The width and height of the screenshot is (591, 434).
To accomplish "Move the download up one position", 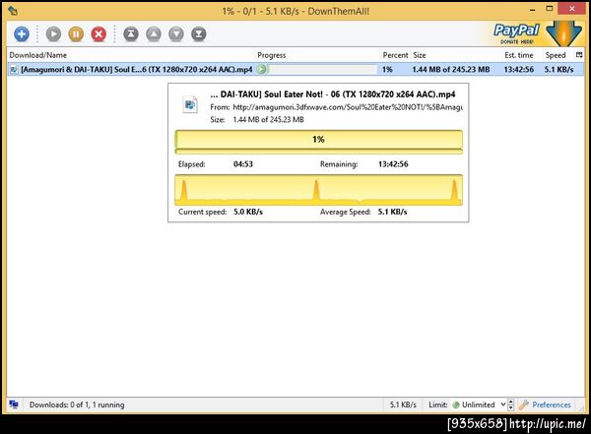I will [x=154, y=34].
